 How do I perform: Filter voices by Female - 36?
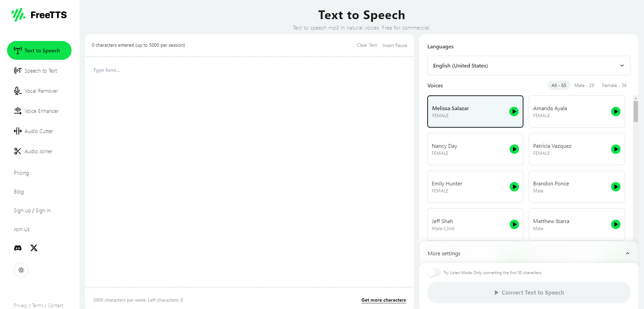[614, 85]
